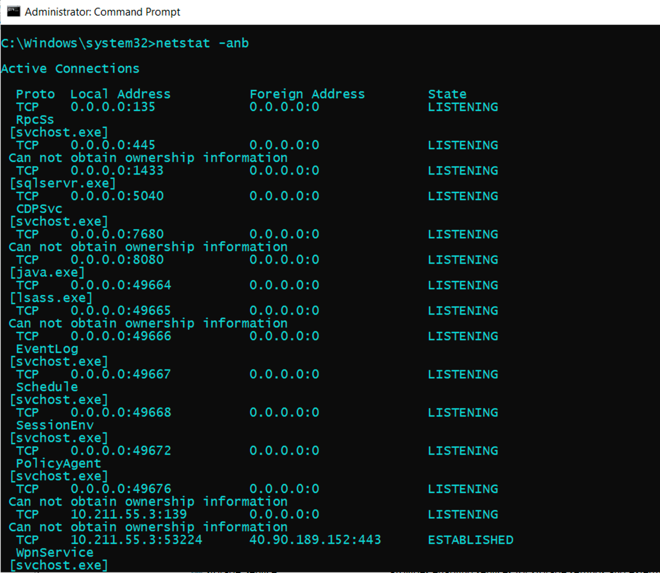The image size is (660, 573).
Task: Click local address 0.0.0.0:445
Action: coord(113,145)
